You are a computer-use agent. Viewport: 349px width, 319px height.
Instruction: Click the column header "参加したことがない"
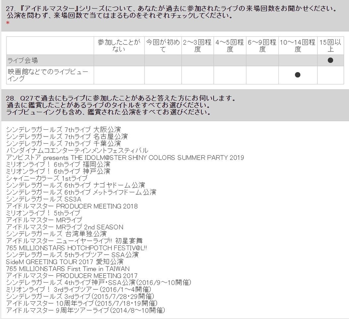point(119,46)
